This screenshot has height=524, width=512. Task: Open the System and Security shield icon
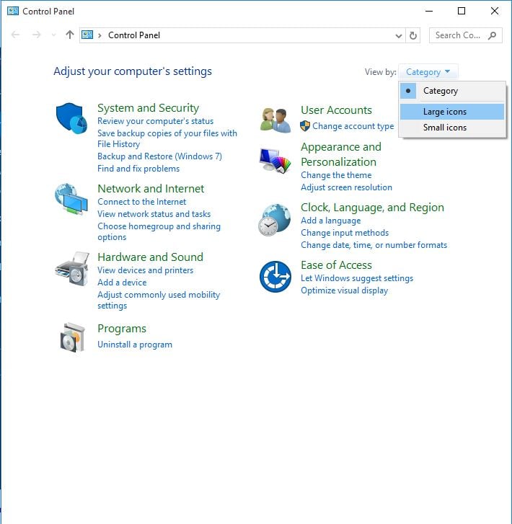(71, 118)
